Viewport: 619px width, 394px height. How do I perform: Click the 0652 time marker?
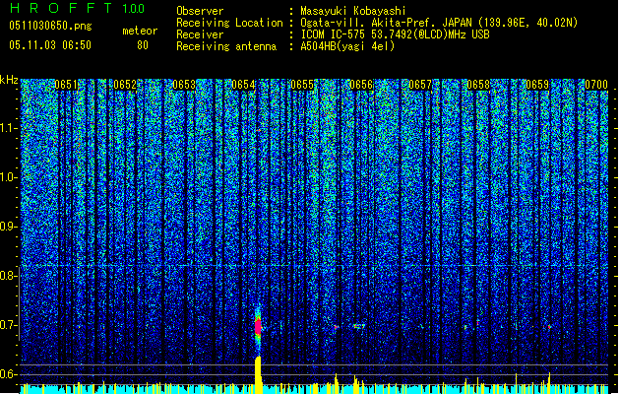point(125,85)
